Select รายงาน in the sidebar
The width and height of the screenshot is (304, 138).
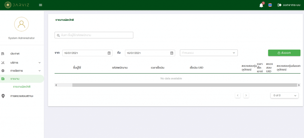coord(15,79)
